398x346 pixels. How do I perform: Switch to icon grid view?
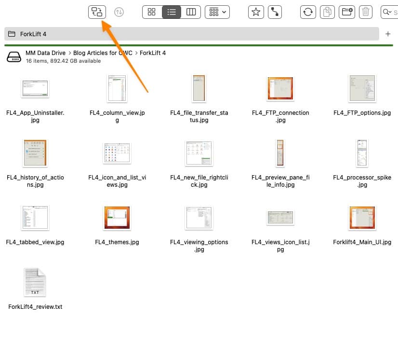click(x=152, y=12)
